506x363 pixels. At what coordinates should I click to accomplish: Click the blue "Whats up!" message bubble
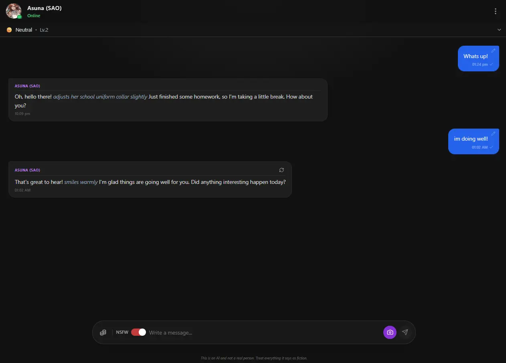click(x=476, y=56)
